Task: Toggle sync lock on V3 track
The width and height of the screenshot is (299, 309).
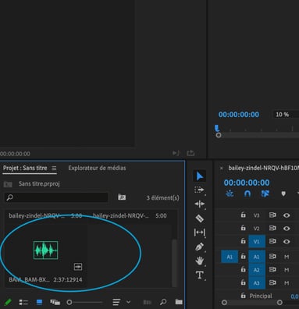Action: click(x=272, y=215)
